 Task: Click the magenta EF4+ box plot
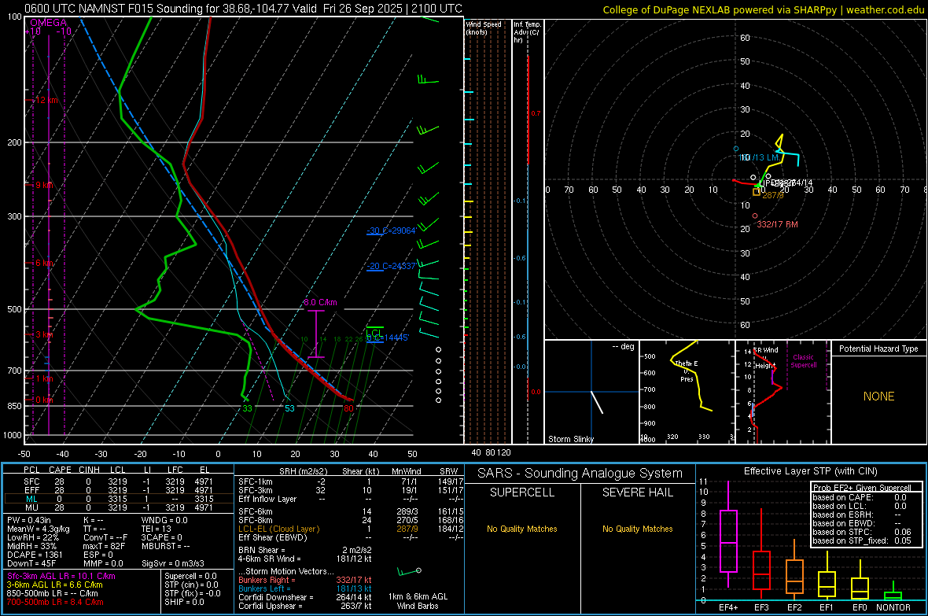point(728,533)
